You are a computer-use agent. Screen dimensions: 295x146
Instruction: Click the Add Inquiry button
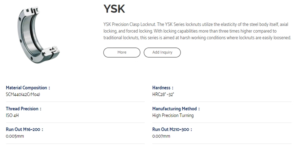click(x=162, y=52)
